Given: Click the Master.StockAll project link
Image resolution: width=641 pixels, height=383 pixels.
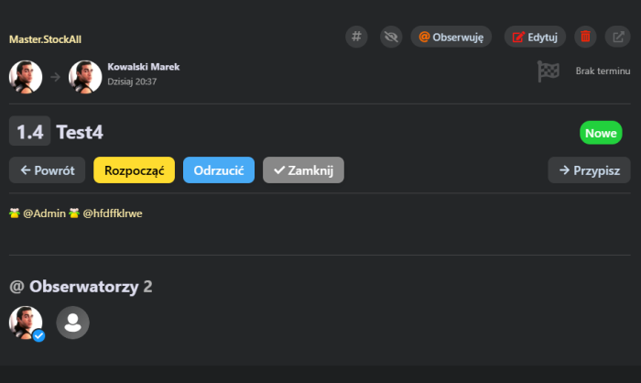Looking at the screenshot, I should [x=45, y=39].
